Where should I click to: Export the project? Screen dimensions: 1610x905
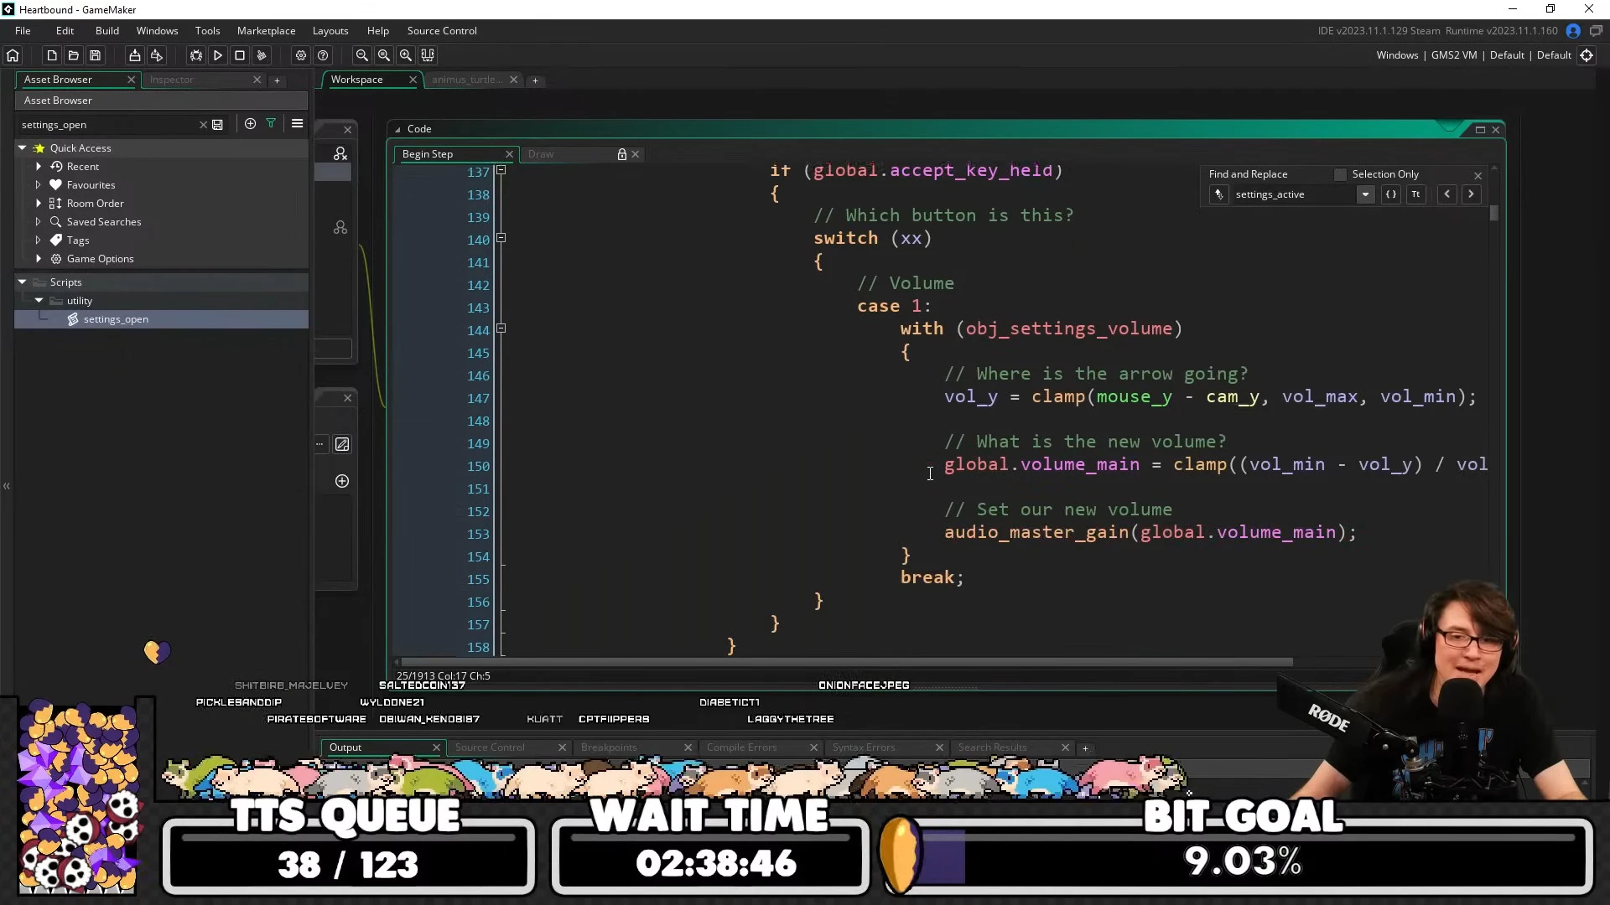tap(156, 55)
